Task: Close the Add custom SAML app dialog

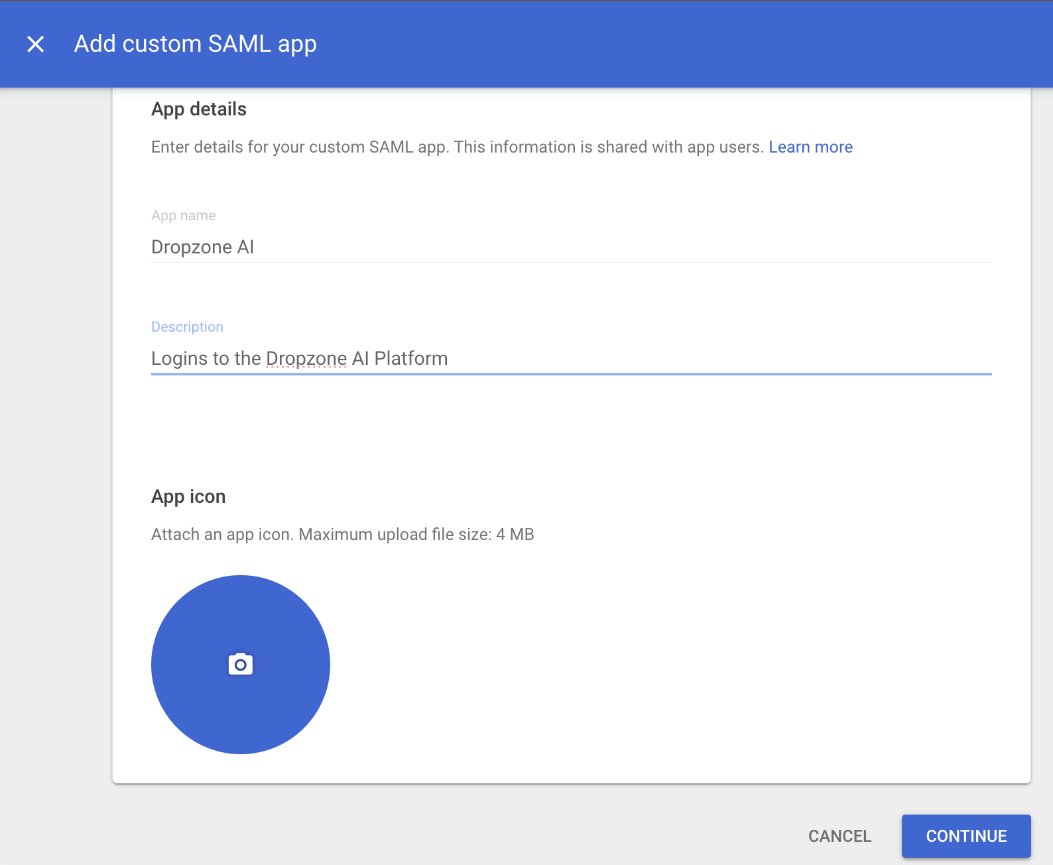Action: (x=35, y=44)
